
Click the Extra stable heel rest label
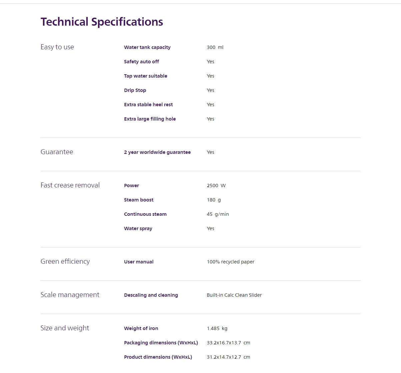tap(148, 105)
